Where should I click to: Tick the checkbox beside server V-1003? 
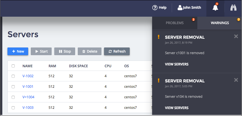click(x=13, y=108)
